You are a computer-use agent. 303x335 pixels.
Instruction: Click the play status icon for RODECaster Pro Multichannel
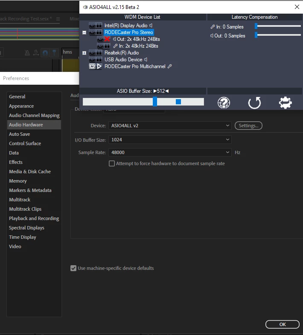pyautogui.click(x=99, y=66)
